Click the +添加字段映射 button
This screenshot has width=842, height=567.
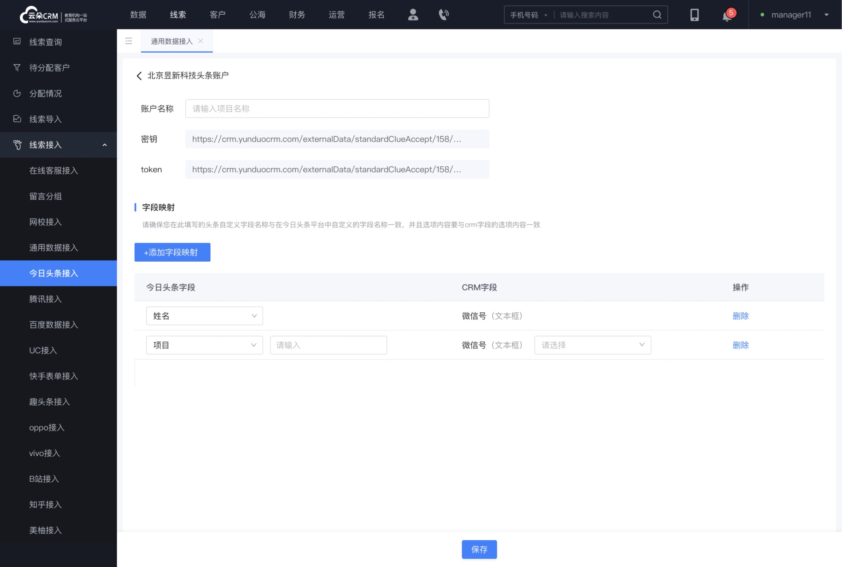pos(172,251)
